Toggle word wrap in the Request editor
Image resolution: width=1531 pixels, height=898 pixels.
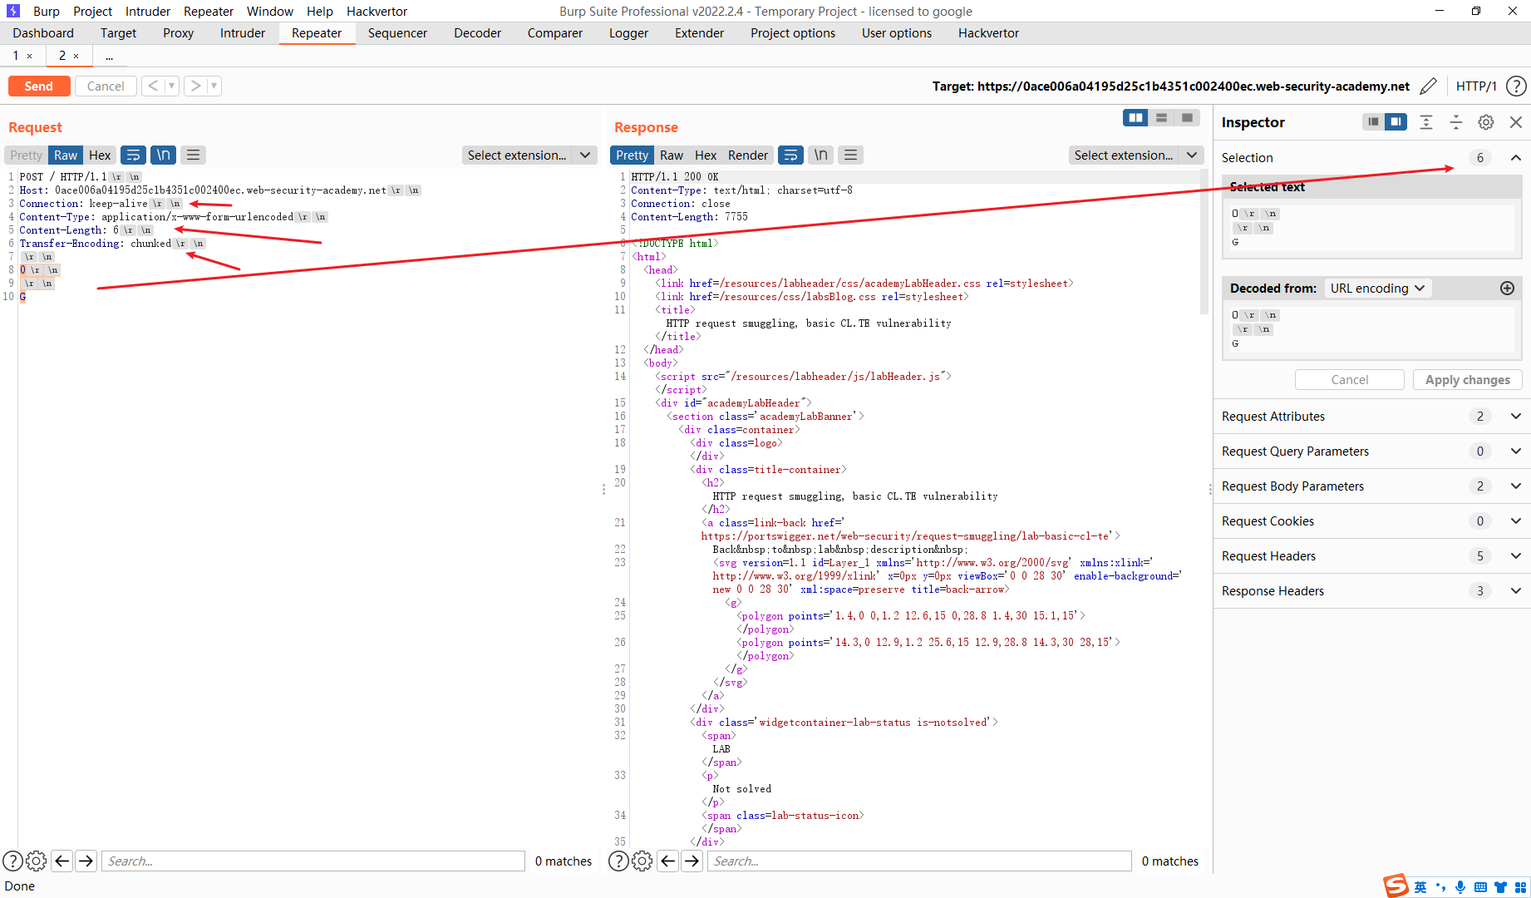point(134,155)
